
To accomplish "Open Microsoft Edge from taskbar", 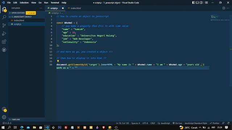I will (22, 127).
